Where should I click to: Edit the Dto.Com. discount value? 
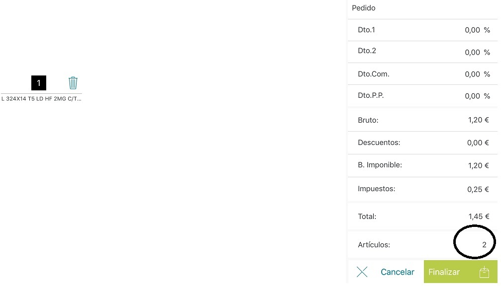click(x=472, y=74)
